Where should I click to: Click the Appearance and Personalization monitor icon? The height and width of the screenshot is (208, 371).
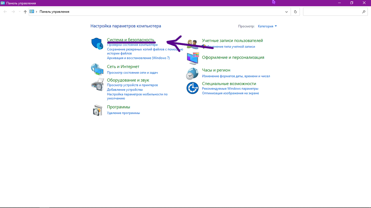click(x=193, y=58)
